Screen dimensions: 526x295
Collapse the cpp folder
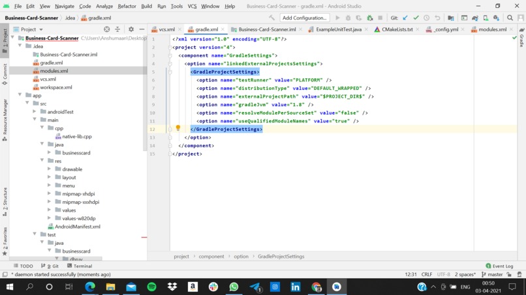42,128
